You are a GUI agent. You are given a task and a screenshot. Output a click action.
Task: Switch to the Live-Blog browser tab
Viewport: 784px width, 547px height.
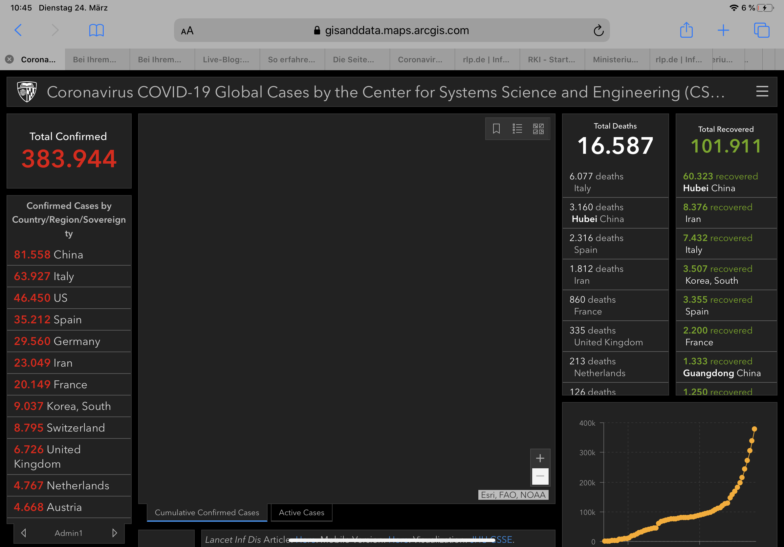(x=227, y=59)
